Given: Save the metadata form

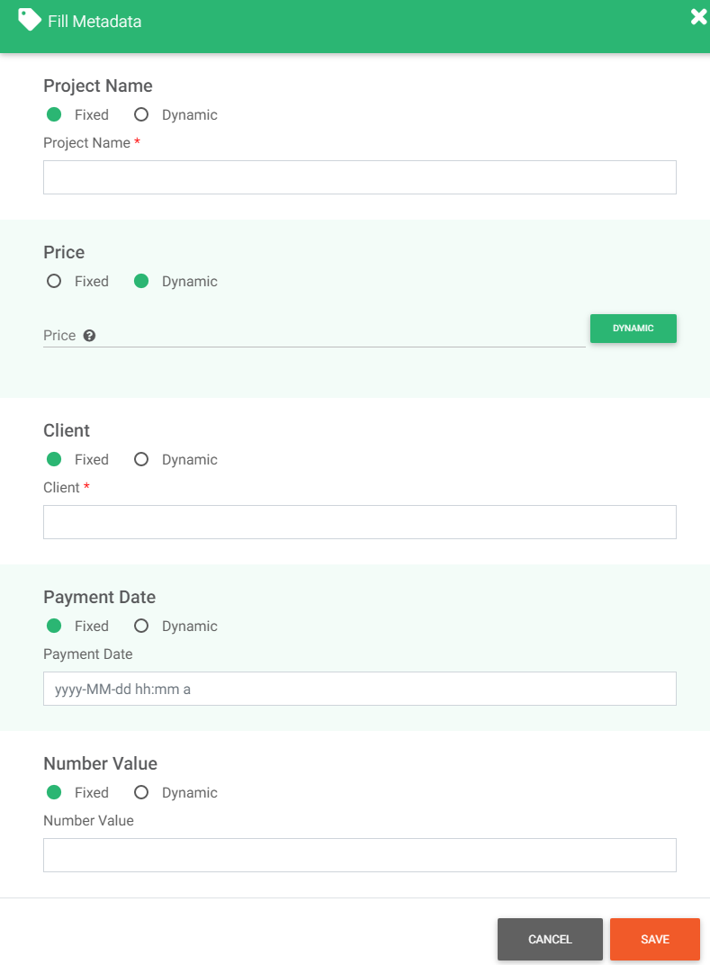Looking at the screenshot, I should tap(654, 939).
